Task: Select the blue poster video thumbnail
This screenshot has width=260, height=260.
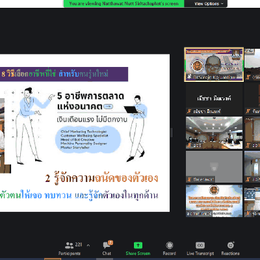Action: click(x=214, y=201)
